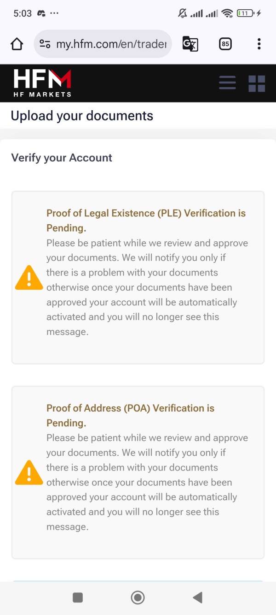Image resolution: width=276 pixels, height=615 pixels.
Task: Open the tab switcher showing 85 tabs
Action: coord(225,44)
